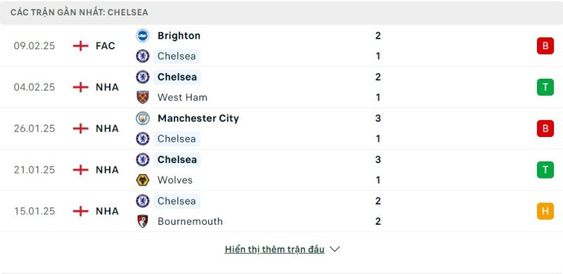This screenshot has height=274, width=563.
Task: Select the Manchester City team name
Action: pos(198,118)
